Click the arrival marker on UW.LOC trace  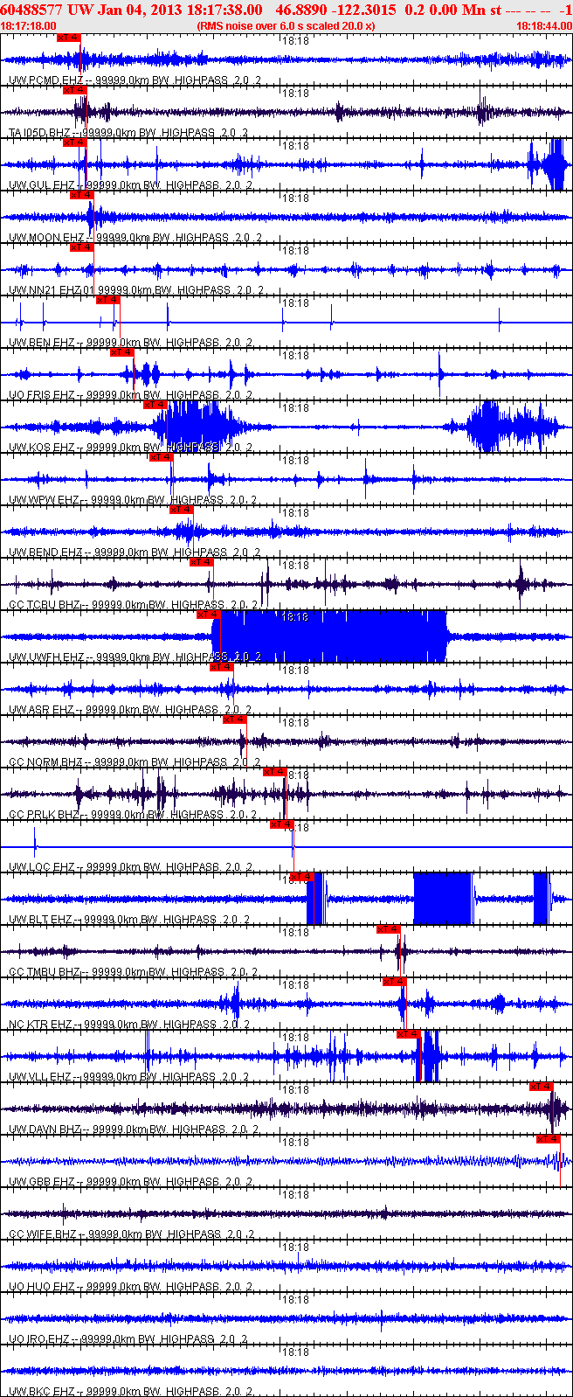click(282, 824)
